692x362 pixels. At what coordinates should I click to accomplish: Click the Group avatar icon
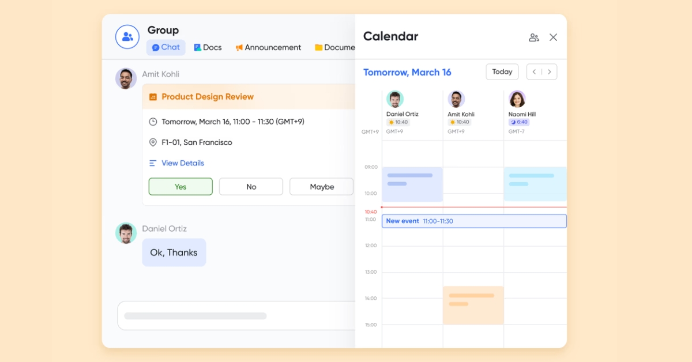click(127, 37)
